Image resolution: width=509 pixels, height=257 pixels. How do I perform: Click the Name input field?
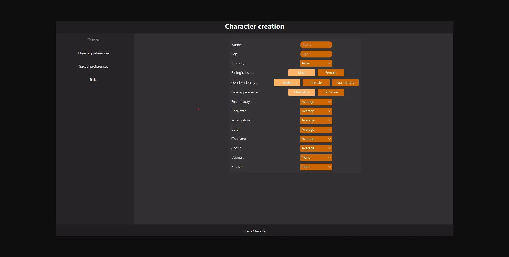coord(316,45)
